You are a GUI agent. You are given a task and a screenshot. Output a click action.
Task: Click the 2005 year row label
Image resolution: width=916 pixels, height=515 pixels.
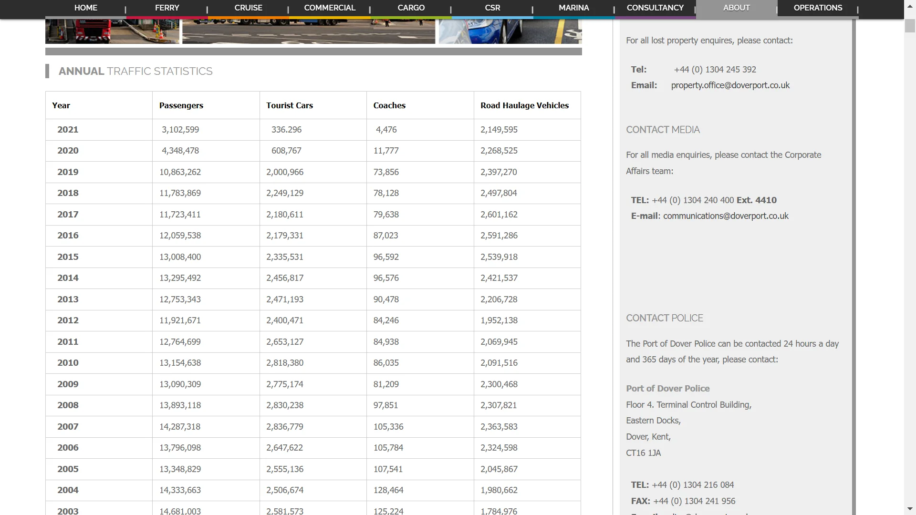point(68,469)
